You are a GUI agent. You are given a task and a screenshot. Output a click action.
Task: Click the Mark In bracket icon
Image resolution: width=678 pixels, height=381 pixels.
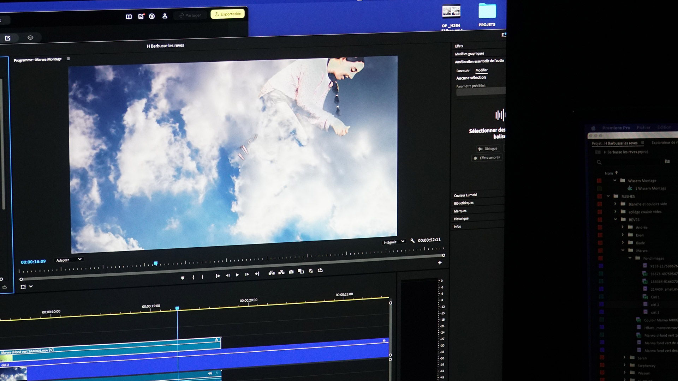coord(193,277)
